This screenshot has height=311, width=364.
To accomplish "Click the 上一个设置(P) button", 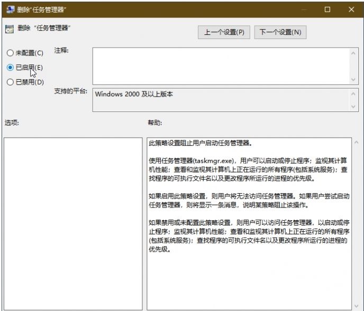I will [224, 32].
